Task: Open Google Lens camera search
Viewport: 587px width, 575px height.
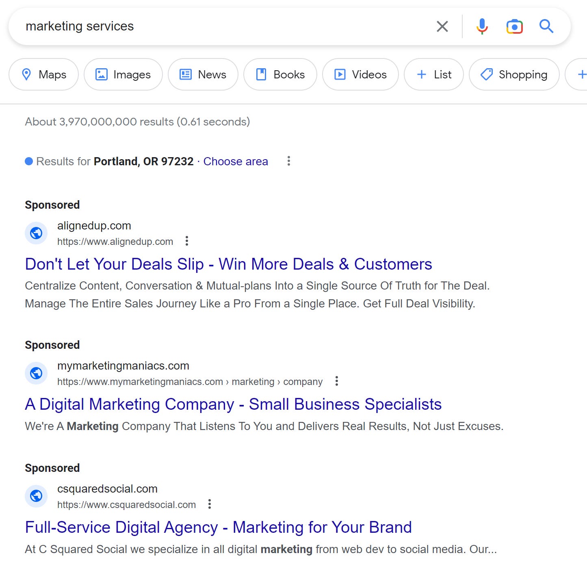Action: 514,26
